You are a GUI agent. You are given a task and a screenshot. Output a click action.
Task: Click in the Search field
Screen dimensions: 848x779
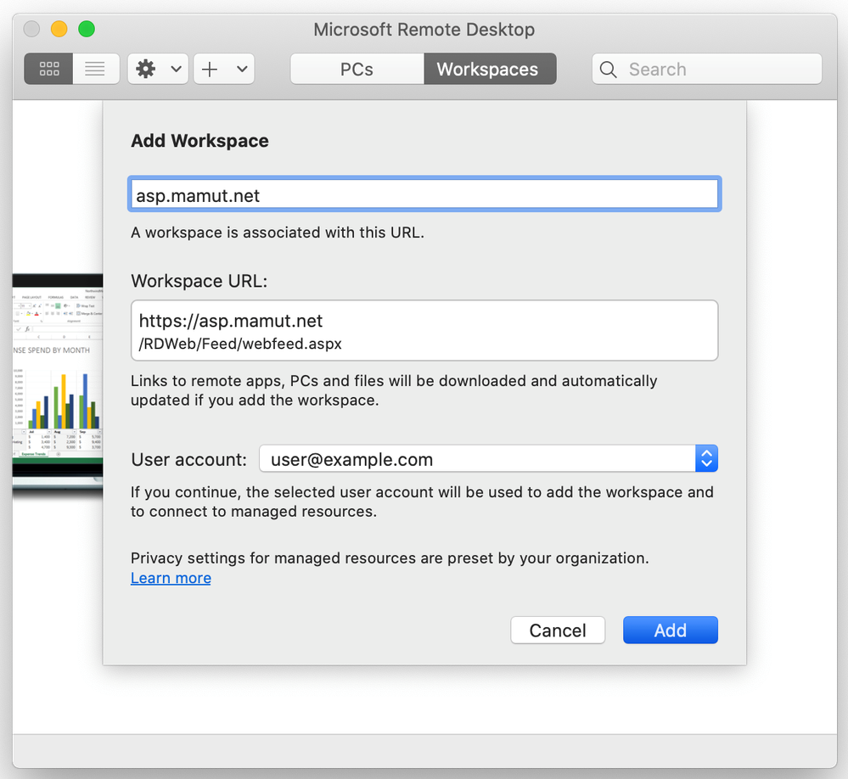pyautogui.click(x=707, y=69)
